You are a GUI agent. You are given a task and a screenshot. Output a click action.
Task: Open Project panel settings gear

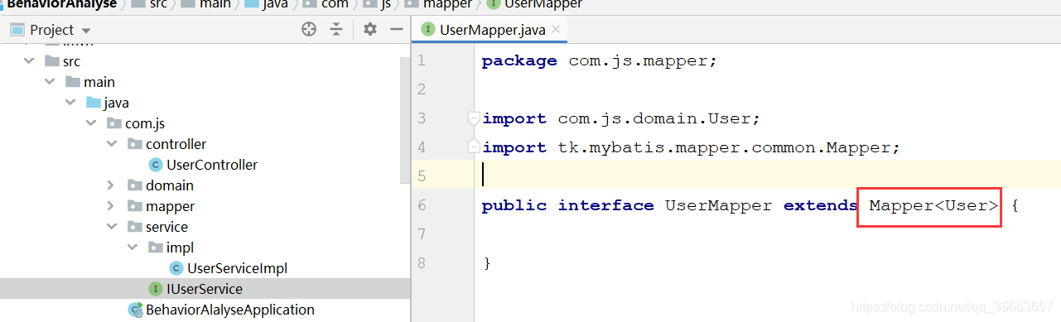[x=370, y=30]
